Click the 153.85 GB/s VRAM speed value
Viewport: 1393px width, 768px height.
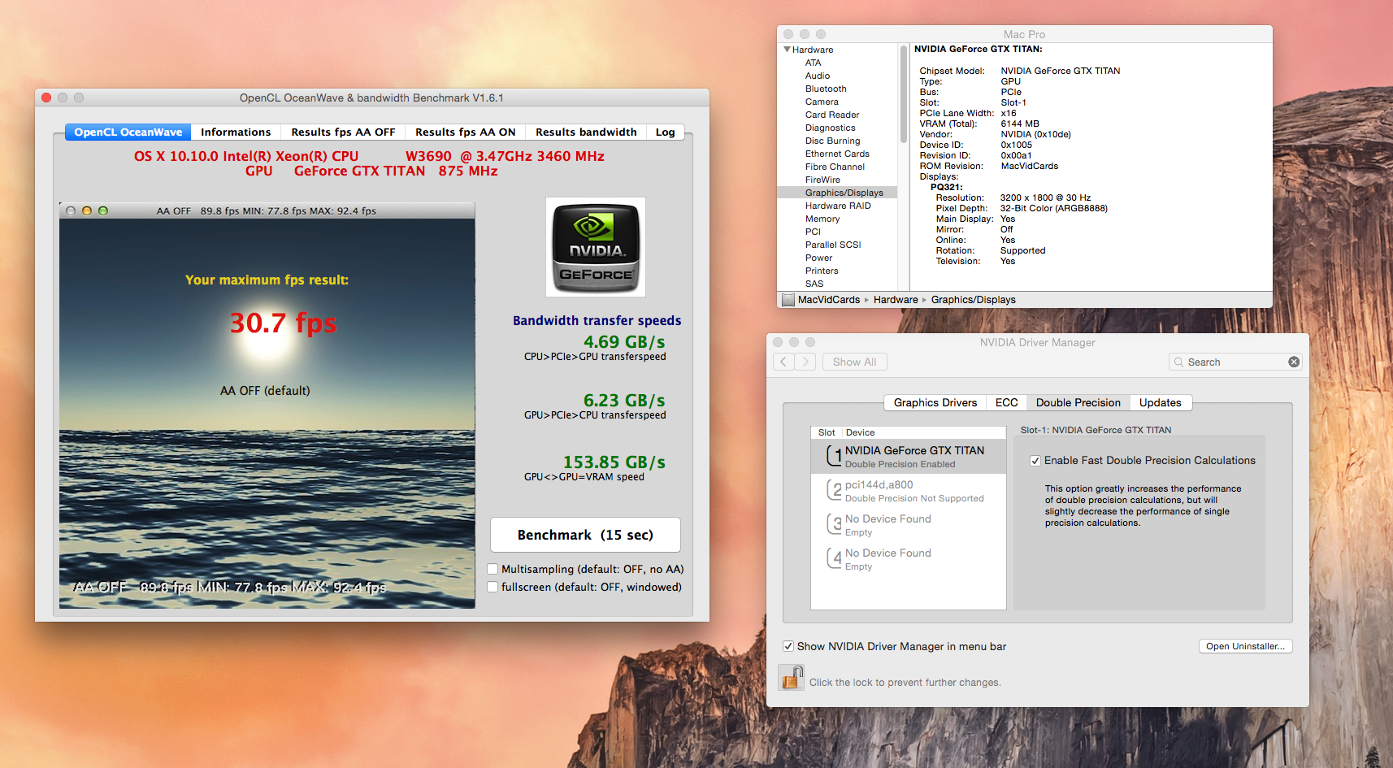click(x=614, y=462)
